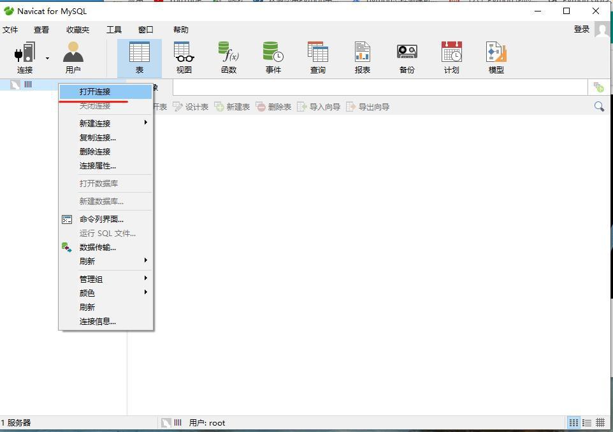613x432 pixels.
Task: Click the '1 服务器' status bar text
Action: click(x=16, y=423)
